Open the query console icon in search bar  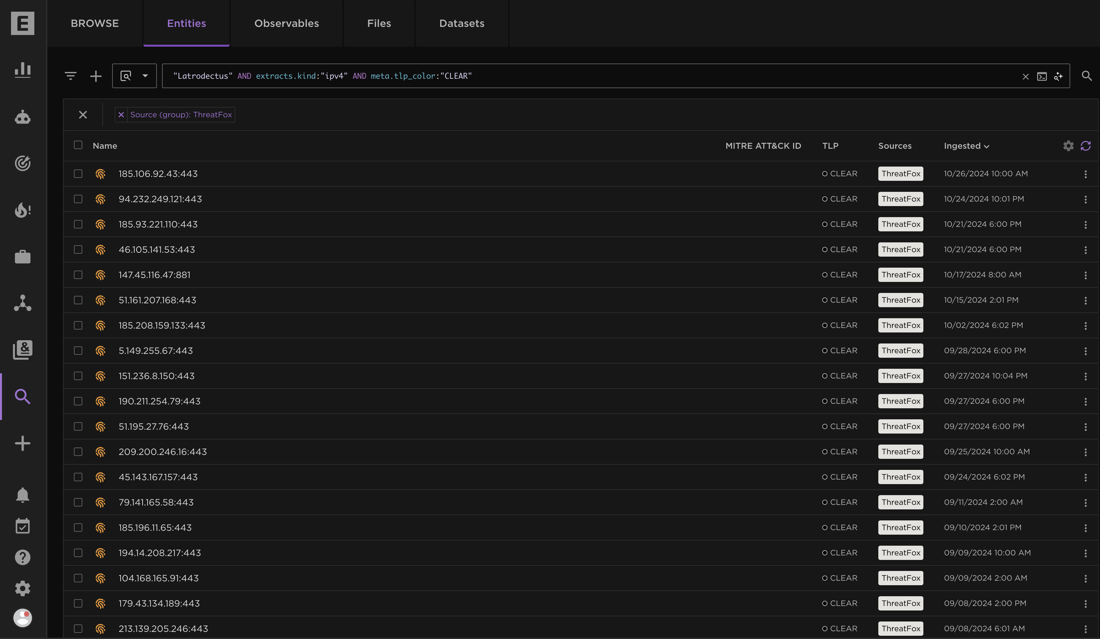(1042, 77)
